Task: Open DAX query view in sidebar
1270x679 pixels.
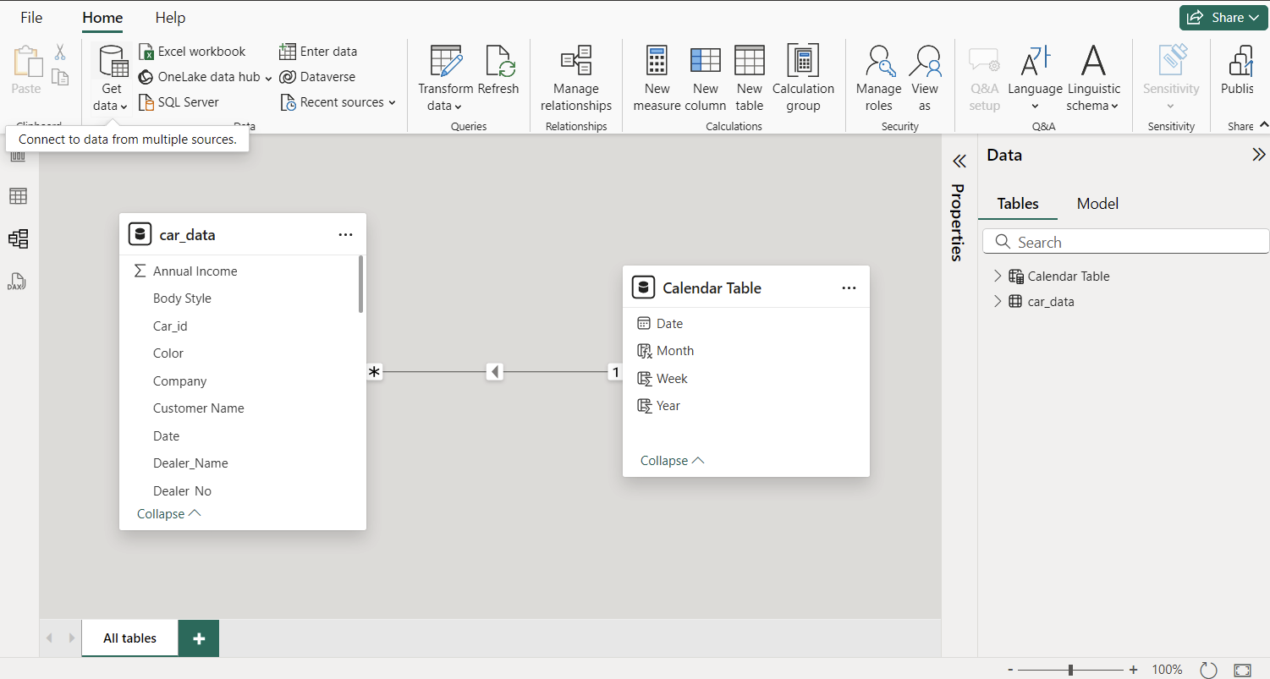Action: pos(18,282)
